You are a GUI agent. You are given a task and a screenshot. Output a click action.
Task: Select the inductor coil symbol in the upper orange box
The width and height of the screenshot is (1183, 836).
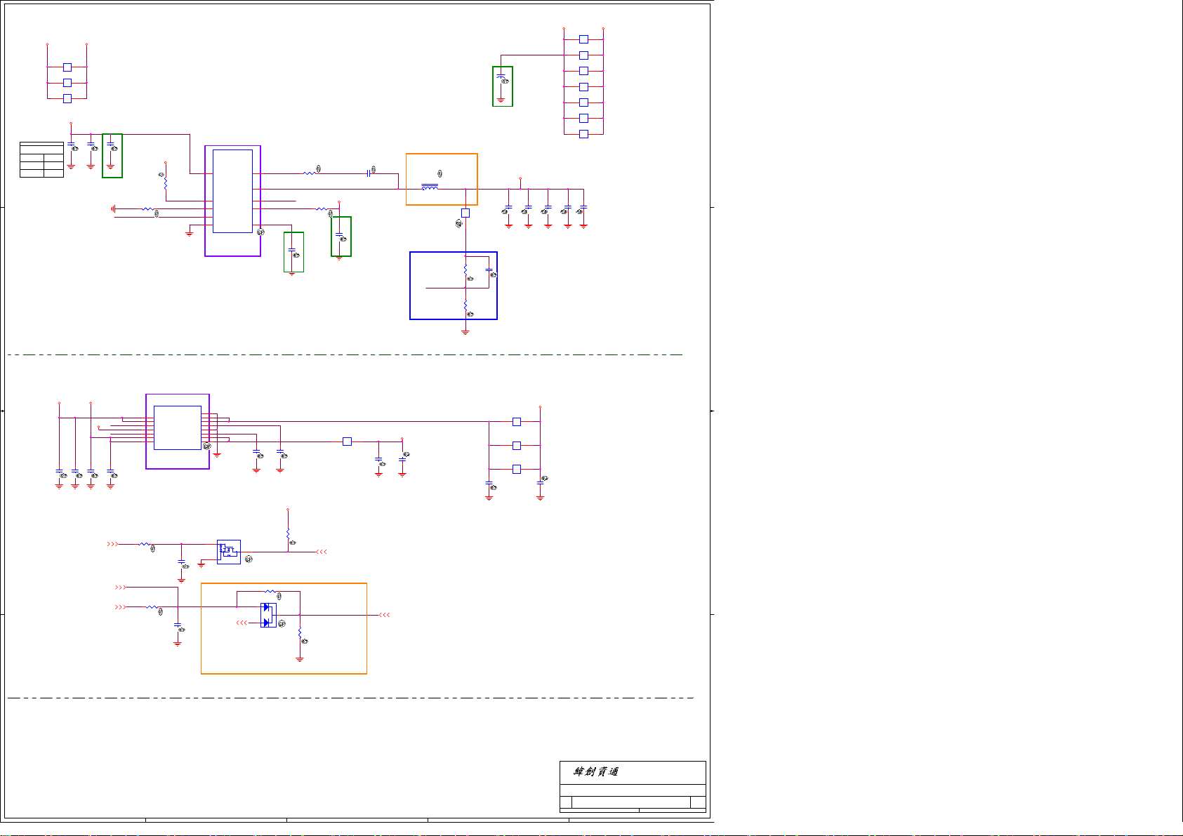(x=430, y=187)
